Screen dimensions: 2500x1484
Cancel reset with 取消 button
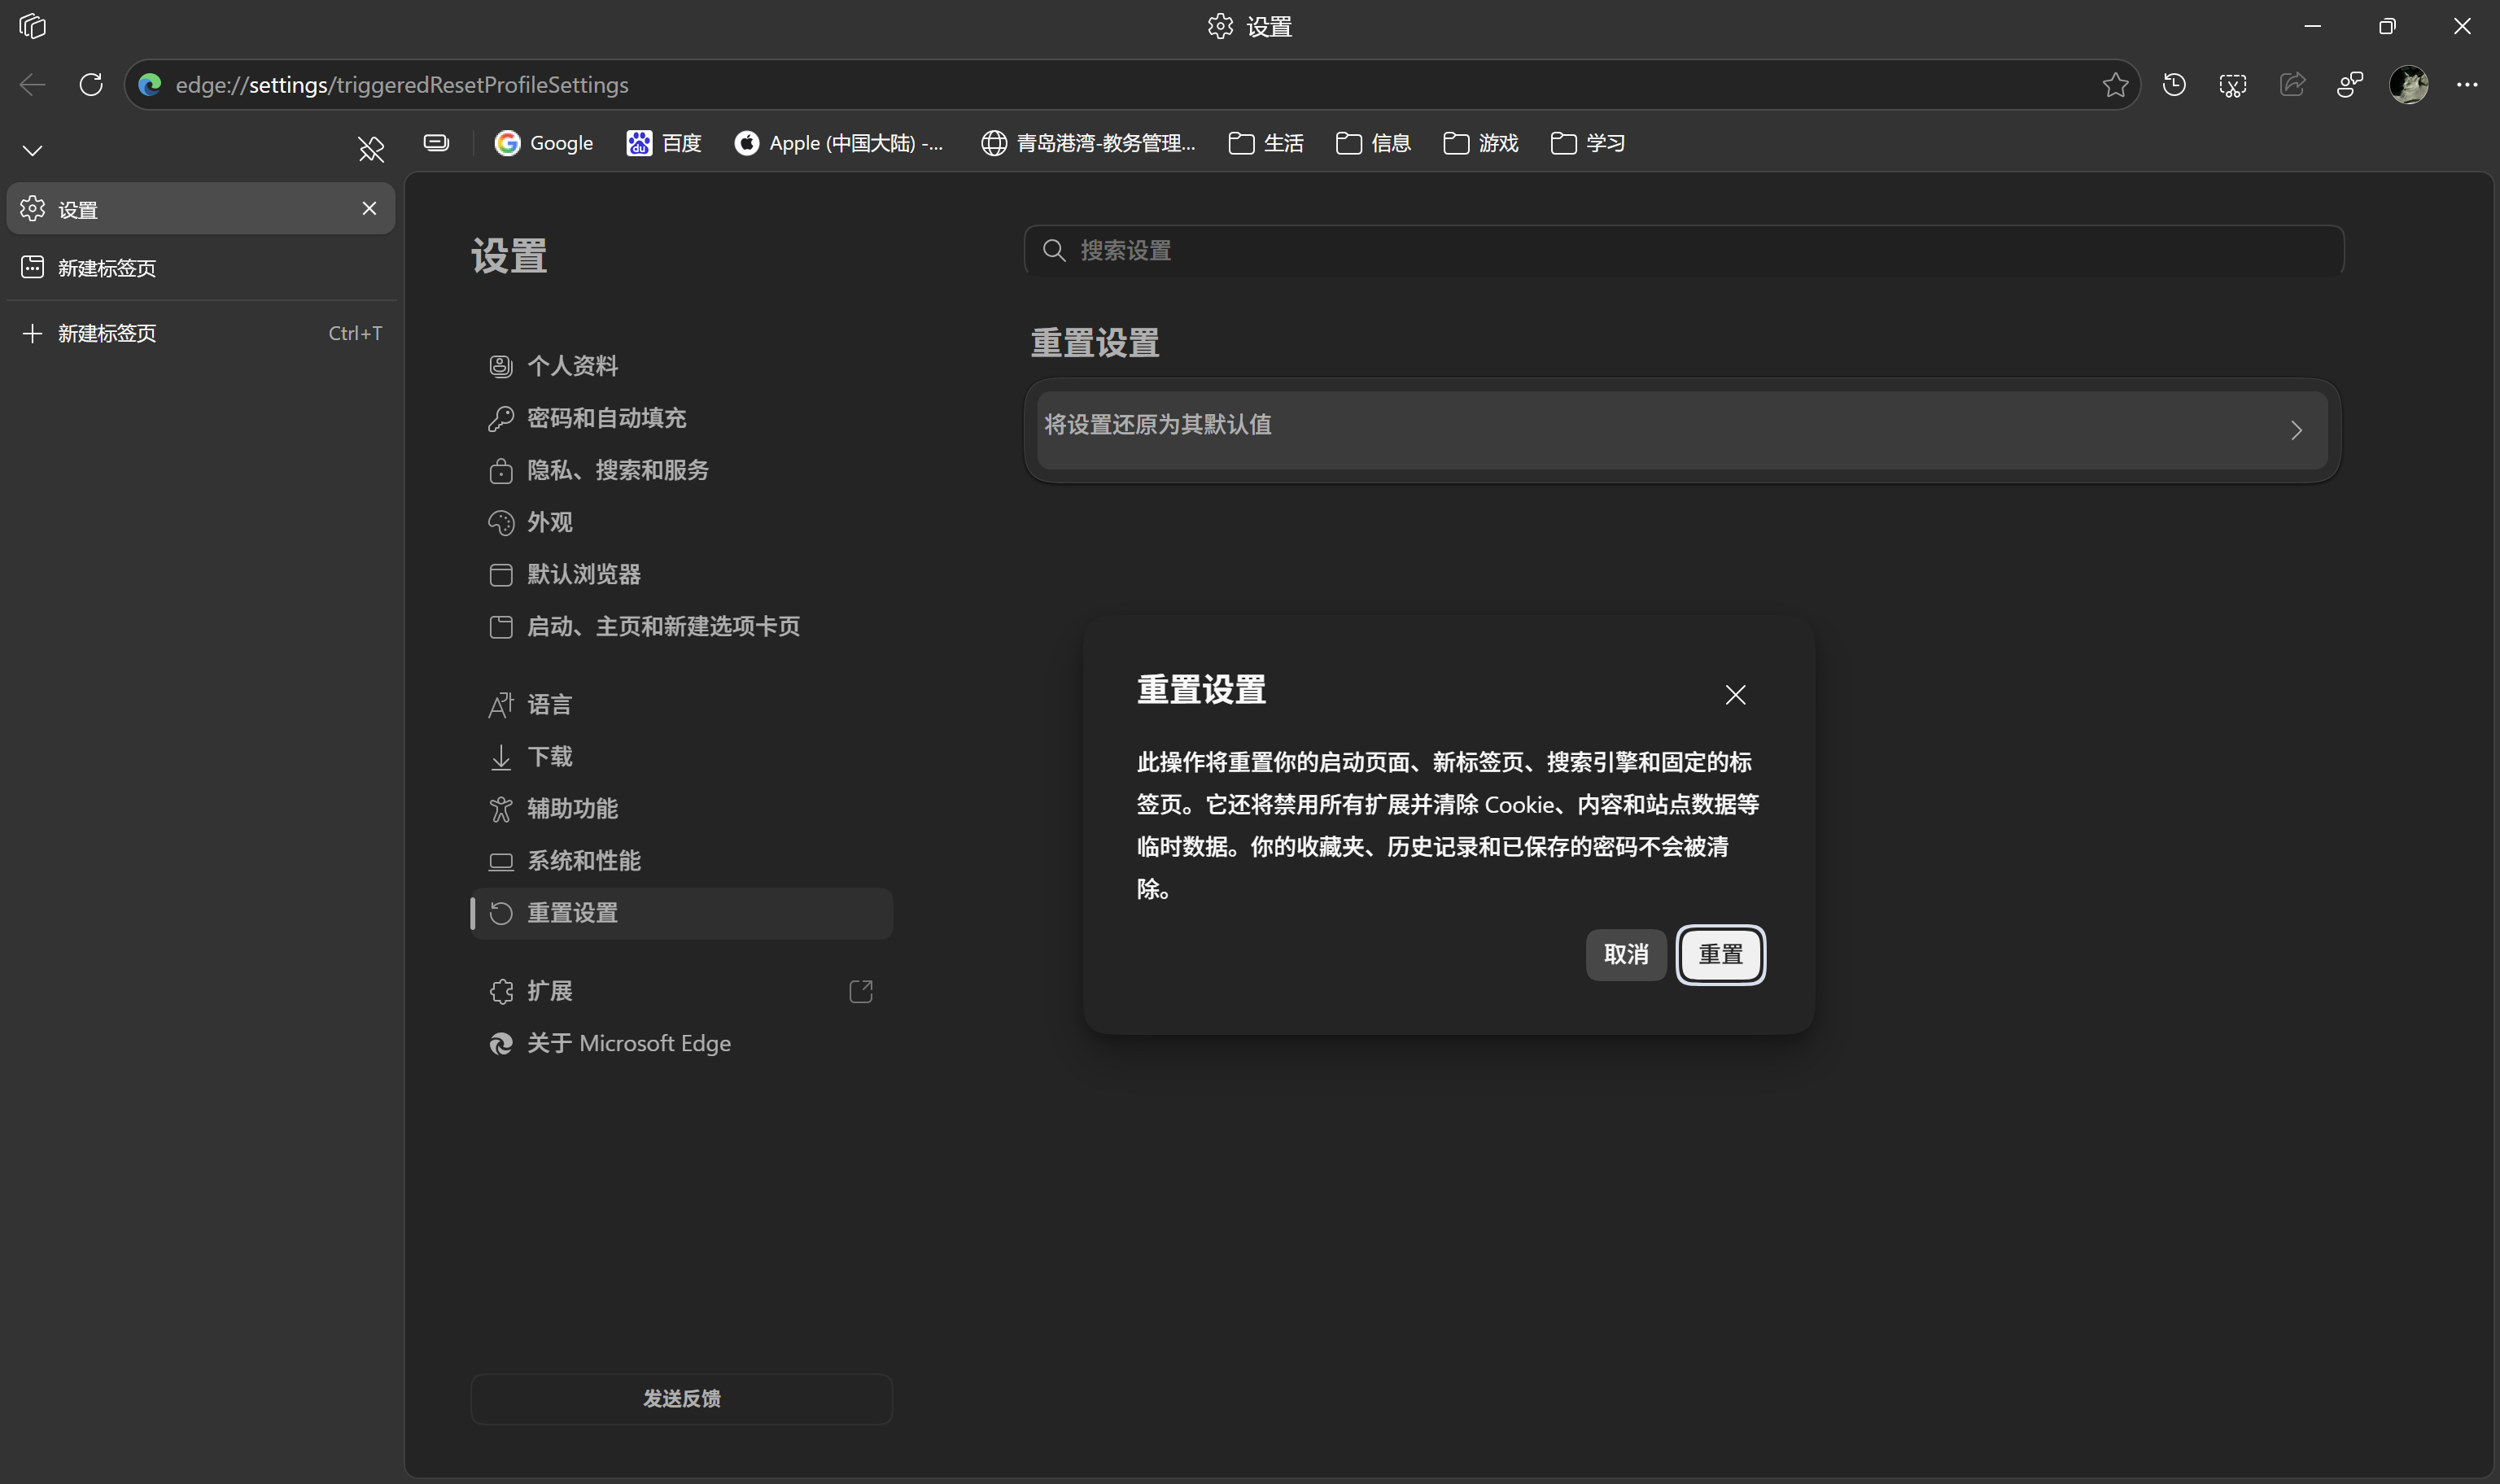click(x=1625, y=954)
